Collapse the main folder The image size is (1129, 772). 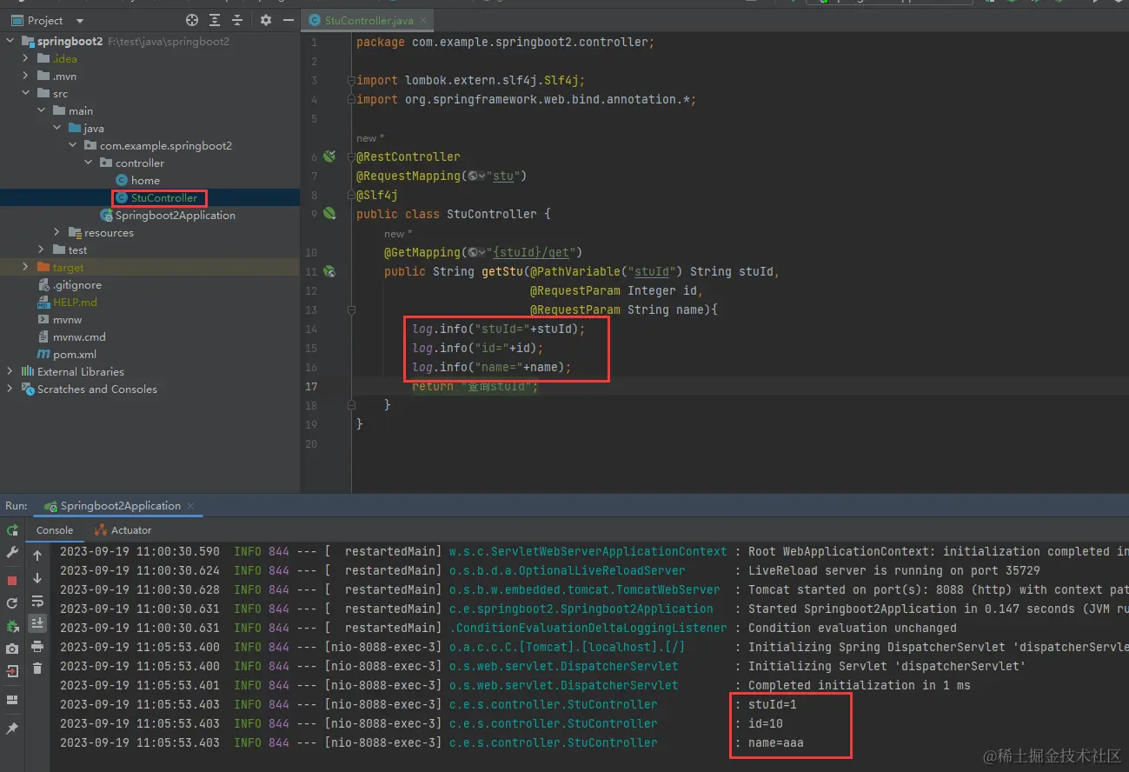42,110
